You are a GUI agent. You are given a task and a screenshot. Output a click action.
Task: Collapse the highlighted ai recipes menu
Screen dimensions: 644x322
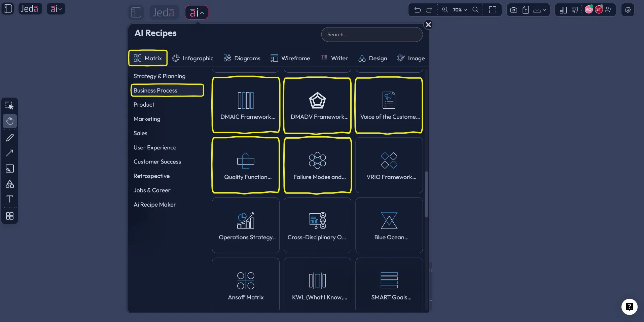[196, 13]
